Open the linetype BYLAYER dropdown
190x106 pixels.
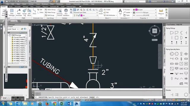click(146, 15)
